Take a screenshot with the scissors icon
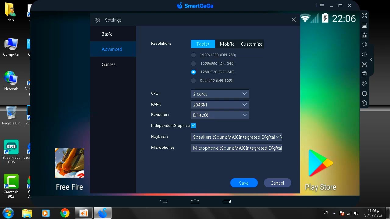The image size is (390, 219). [364, 64]
